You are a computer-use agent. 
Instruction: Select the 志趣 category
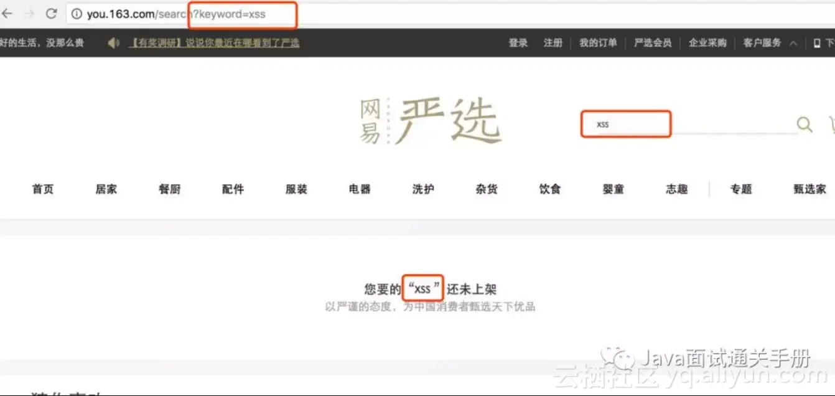point(676,189)
